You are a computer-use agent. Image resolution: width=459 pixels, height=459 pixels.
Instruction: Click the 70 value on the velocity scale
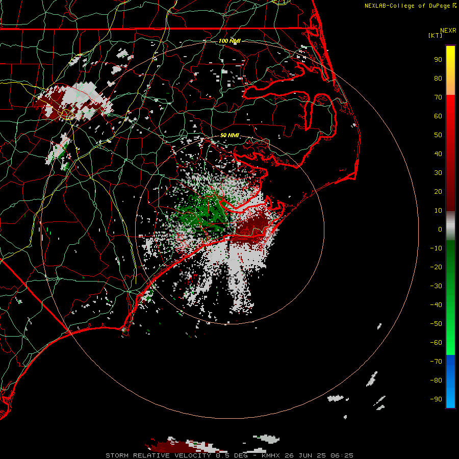(438, 97)
